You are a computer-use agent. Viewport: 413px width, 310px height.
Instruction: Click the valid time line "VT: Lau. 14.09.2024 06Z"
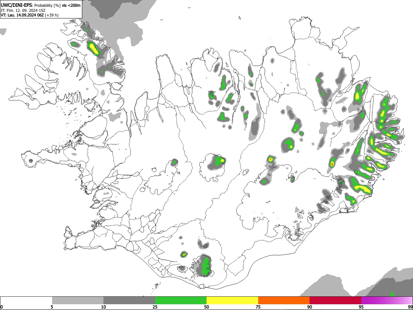22,15
